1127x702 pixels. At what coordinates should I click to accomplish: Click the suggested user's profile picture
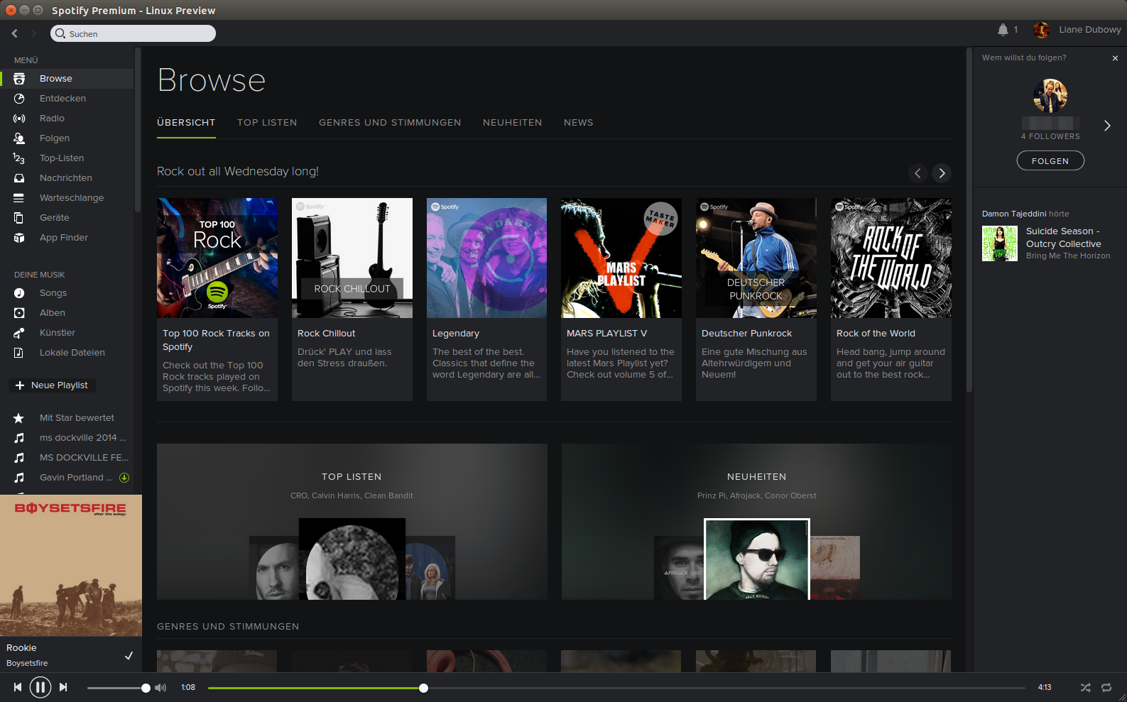point(1050,96)
